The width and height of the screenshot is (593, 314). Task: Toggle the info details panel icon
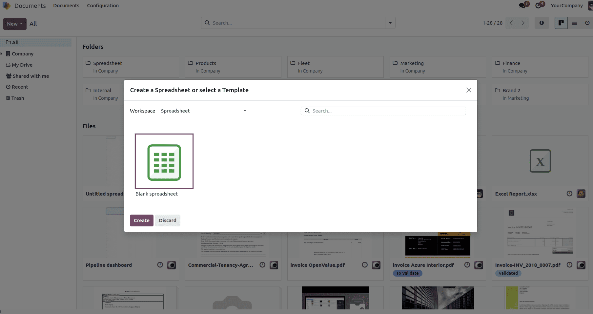click(x=542, y=23)
